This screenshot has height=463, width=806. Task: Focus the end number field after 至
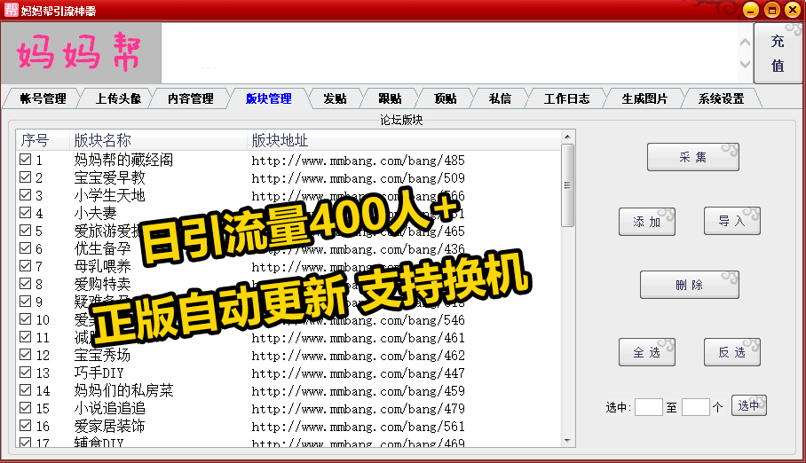click(x=695, y=407)
